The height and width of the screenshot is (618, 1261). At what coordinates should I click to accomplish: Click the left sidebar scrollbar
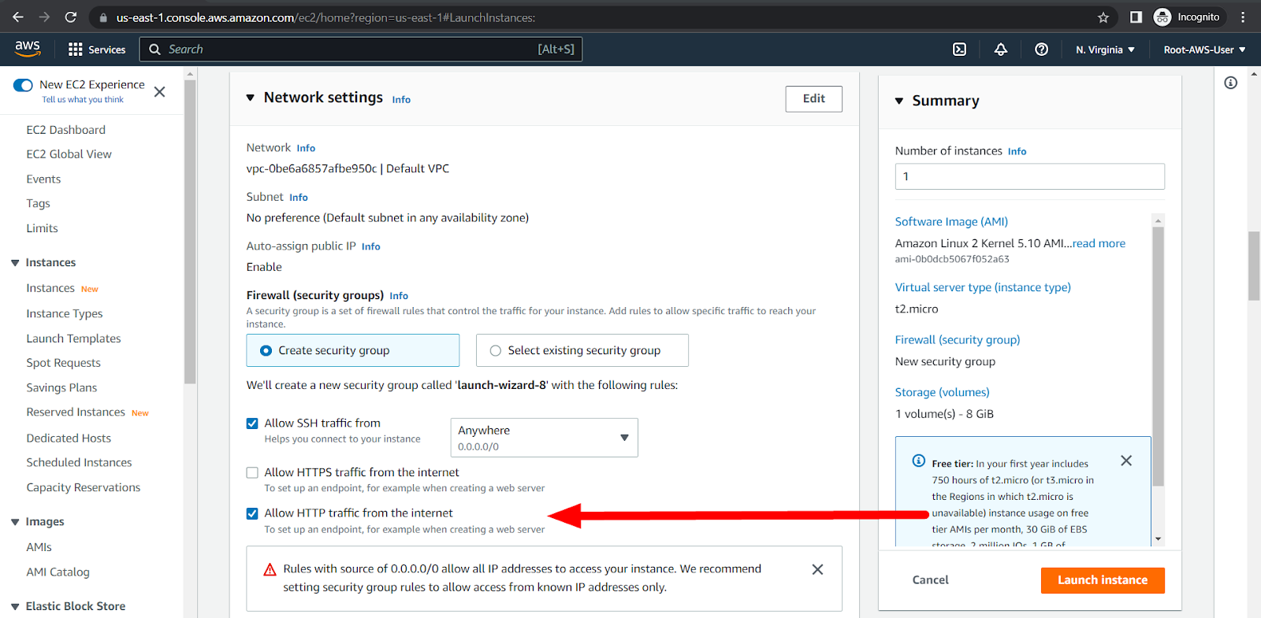(189, 231)
